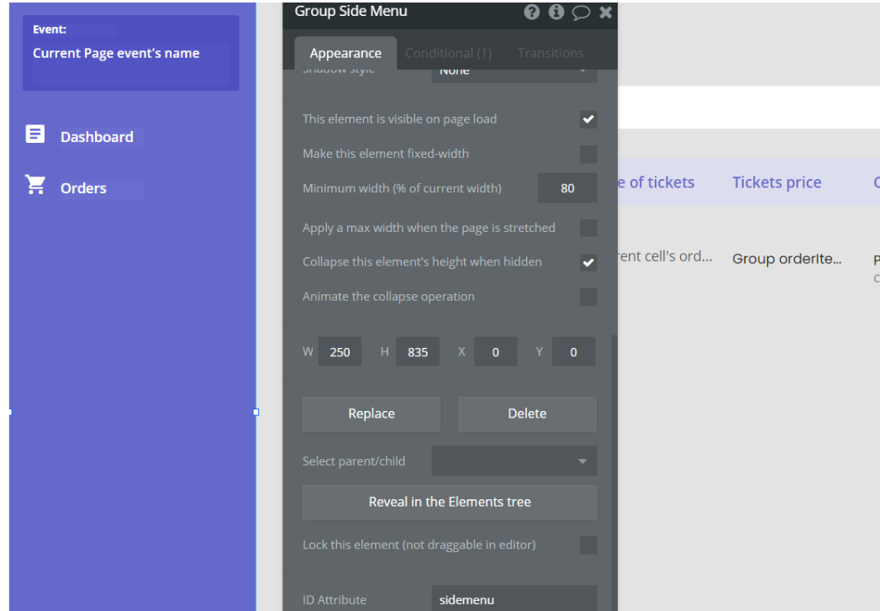Open the Conditional (1) tab

click(x=448, y=53)
